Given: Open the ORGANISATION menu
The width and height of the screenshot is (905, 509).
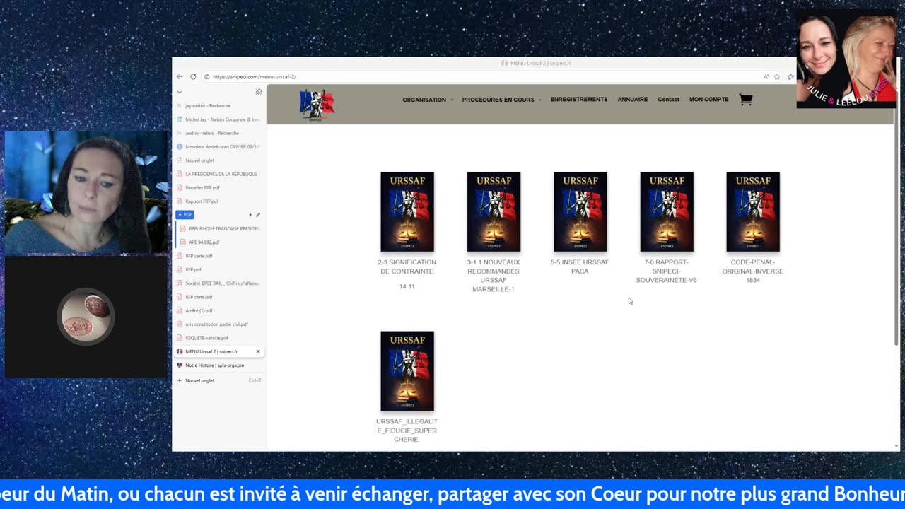Looking at the screenshot, I should click(x=424, y=100).
